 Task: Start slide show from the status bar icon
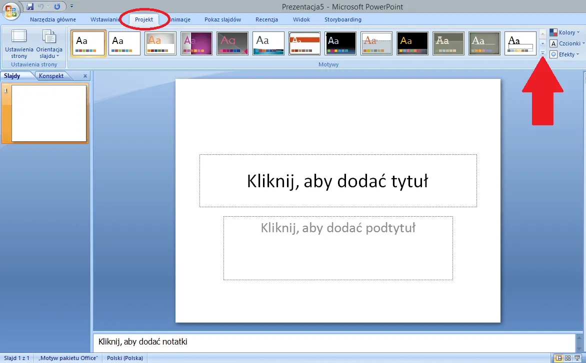[x=578, y=358]
